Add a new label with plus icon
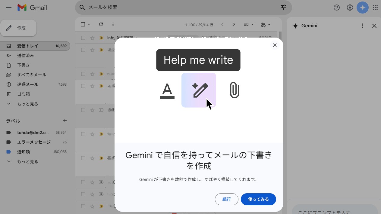The height and width of the screenshot is (214, 381). click(x=65, y=121)
